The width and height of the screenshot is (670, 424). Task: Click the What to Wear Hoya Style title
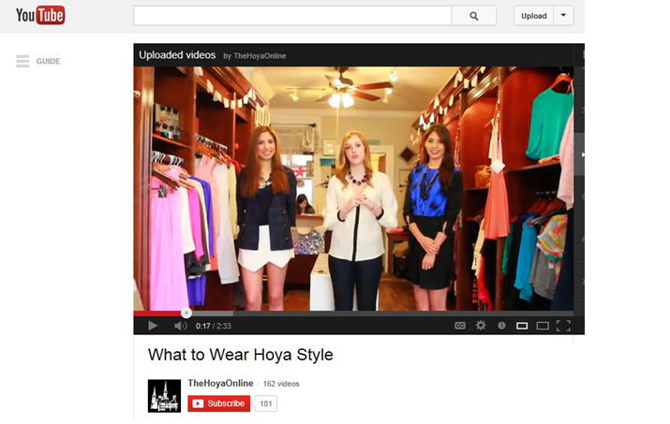pos(240,355)
